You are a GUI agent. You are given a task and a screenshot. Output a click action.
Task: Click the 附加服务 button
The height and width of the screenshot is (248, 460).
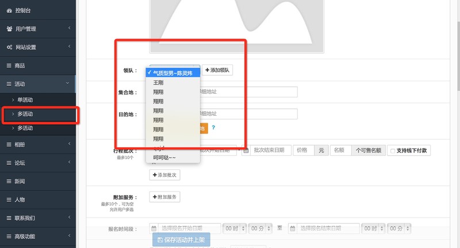(x=164, y=197)
